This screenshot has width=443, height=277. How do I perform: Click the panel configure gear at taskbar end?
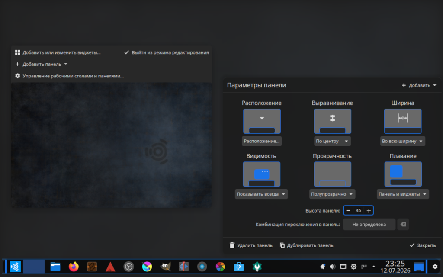[x=435, y=267]
